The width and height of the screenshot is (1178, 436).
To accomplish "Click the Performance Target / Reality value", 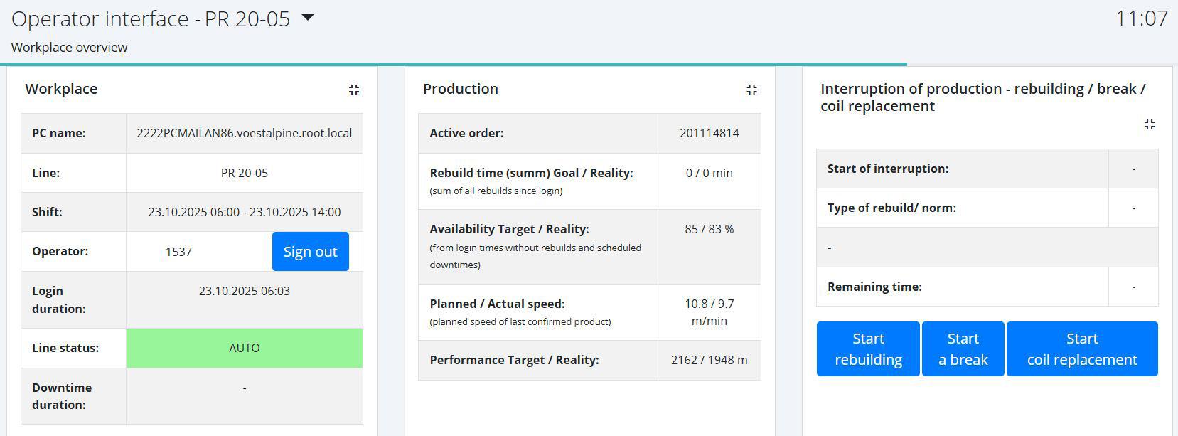I will coord(709,360).
